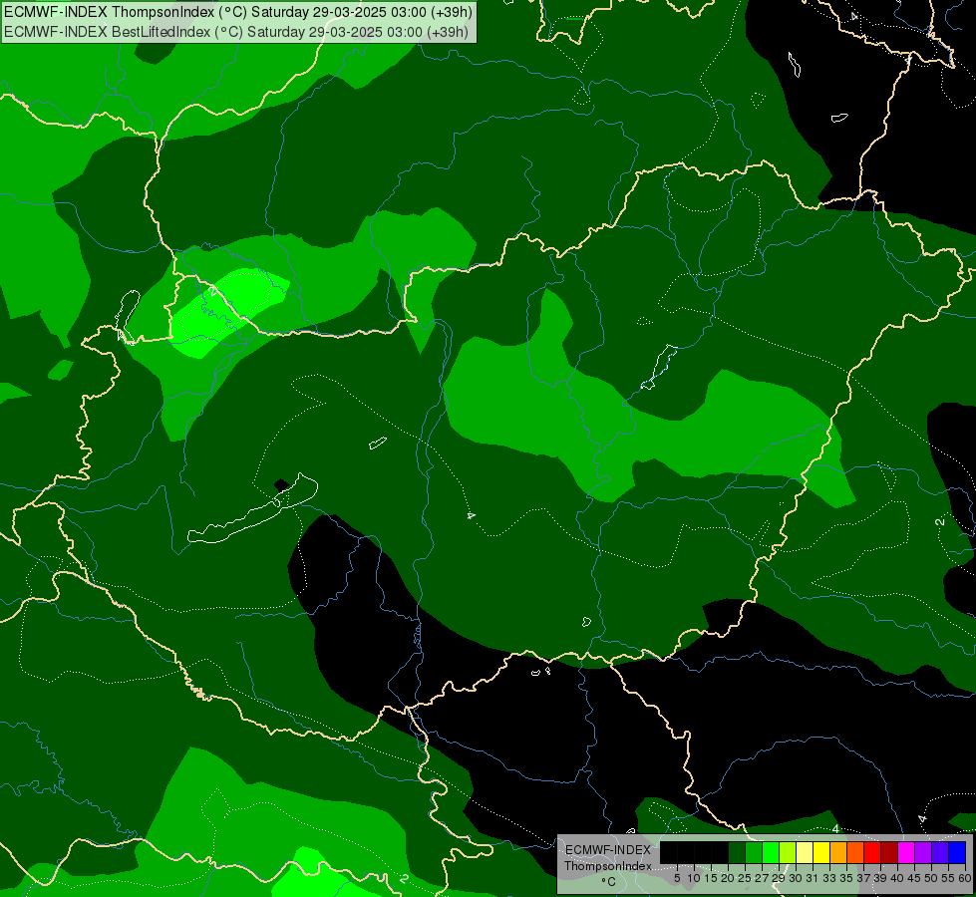This screenshot has width=976, height=897.
Task: Click the legend tick value 35
Action: (846, 878)
